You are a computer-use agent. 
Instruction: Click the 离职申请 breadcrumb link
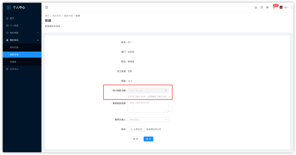(x=68, y=16)
